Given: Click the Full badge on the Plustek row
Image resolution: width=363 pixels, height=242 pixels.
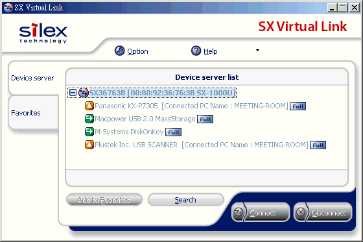Looking at the screenshot, I should click(x=318, y=145).
